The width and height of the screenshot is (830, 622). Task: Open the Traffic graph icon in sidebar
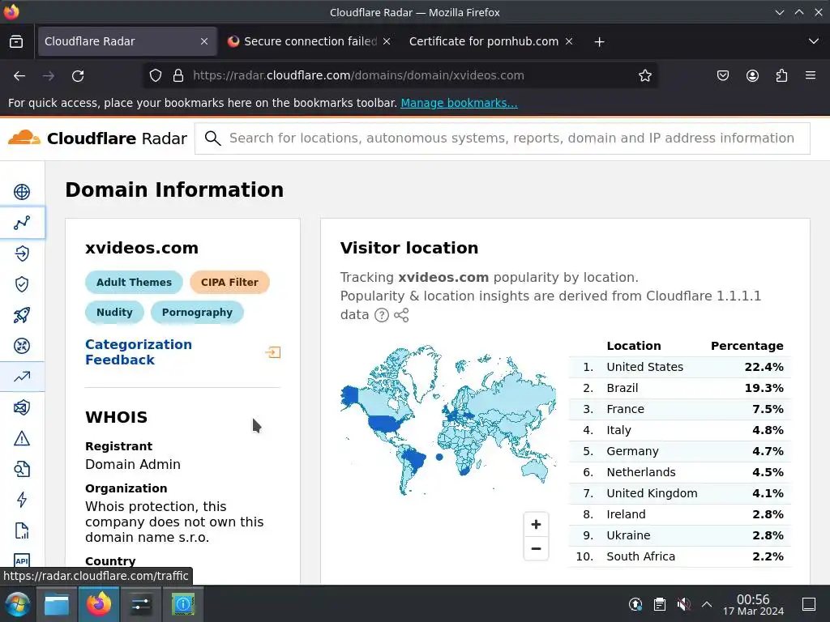[22, 223]
